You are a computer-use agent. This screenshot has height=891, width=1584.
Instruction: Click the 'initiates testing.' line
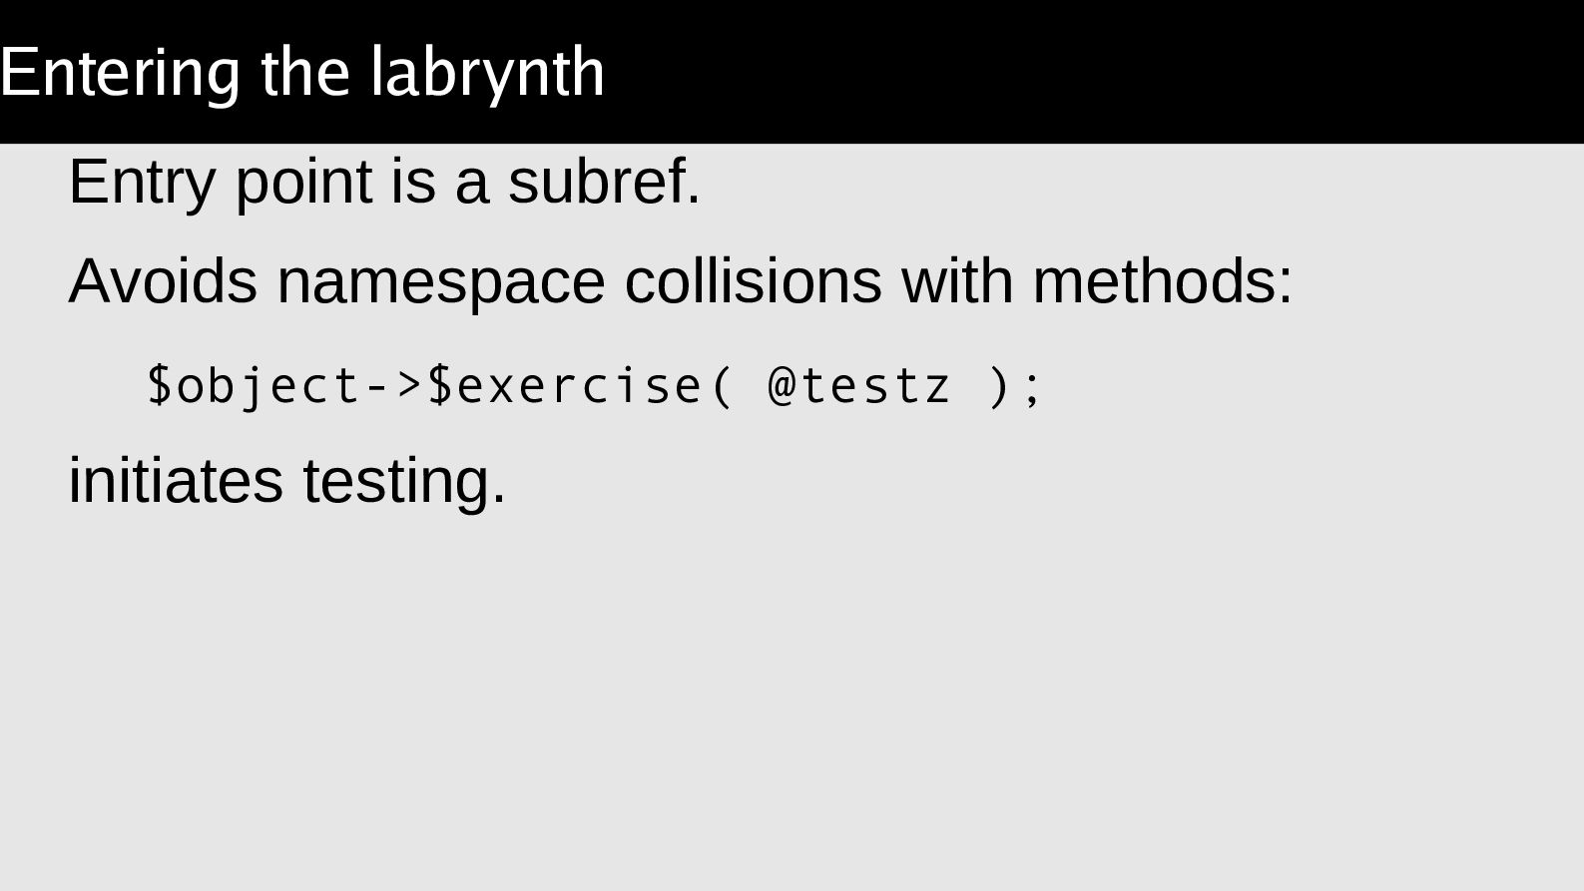click(287, 481)
